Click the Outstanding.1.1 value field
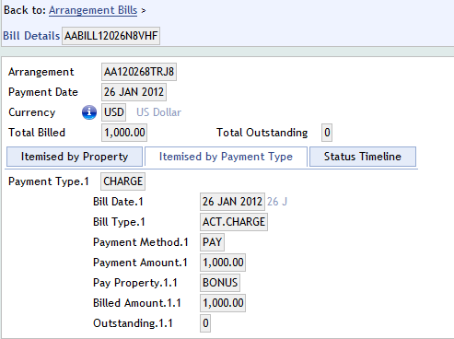 [x=205, y=323]
